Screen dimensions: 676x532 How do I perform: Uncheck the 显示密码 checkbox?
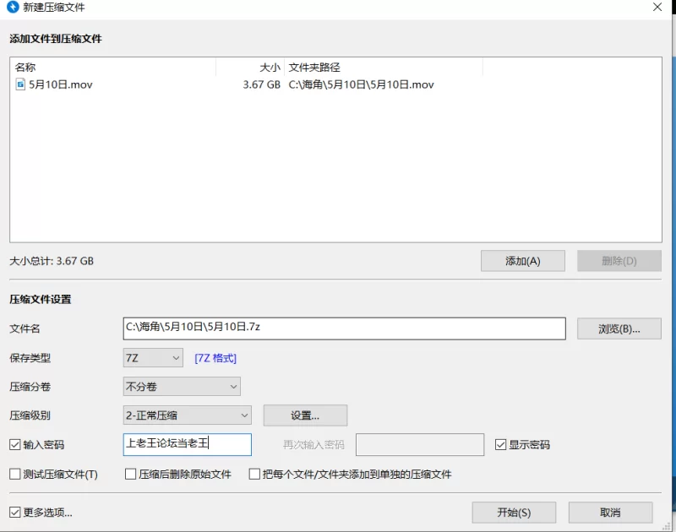[501, 444]
